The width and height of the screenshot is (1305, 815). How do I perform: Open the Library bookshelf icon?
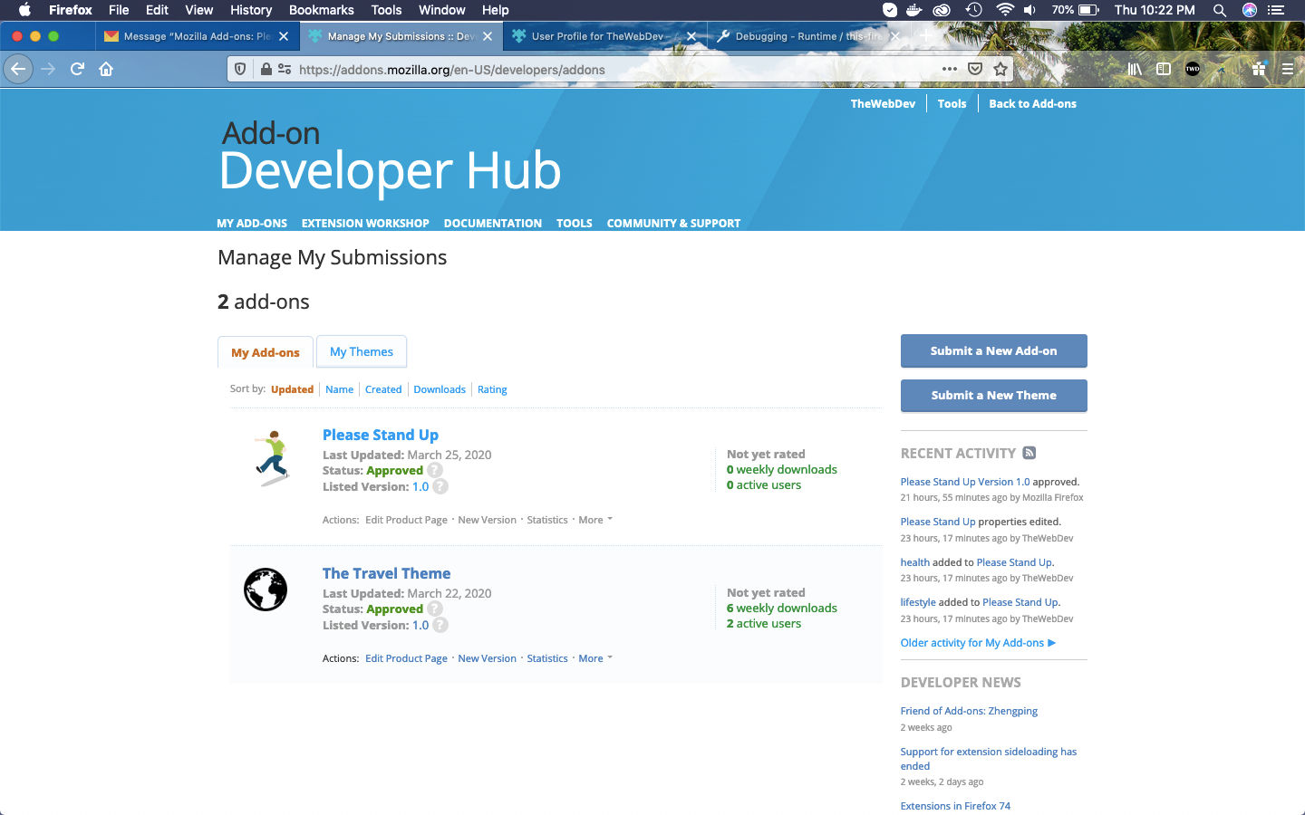pyautogui.click(x=1134, y=69)
